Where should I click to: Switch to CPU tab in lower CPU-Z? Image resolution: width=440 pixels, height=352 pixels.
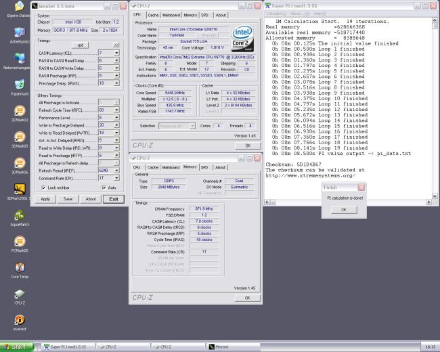(x=137, y=167)
